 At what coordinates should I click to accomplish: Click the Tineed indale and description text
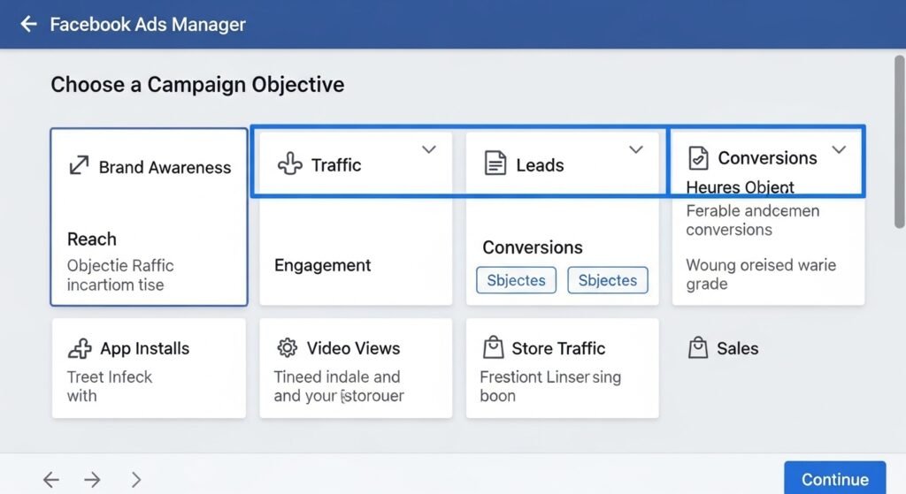tap(339, 386)
